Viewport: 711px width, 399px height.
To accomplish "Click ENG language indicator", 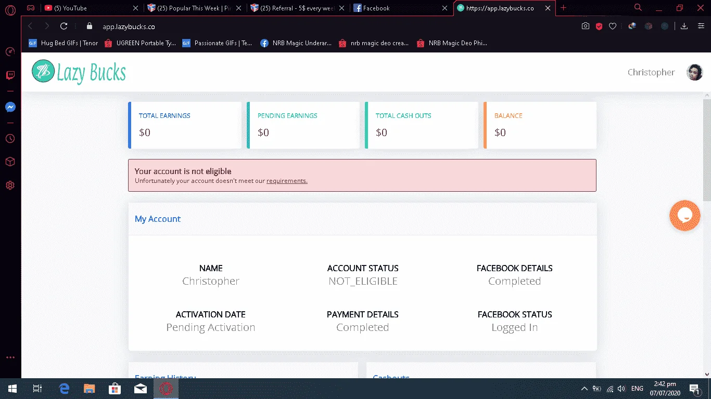I will [637, 389].
